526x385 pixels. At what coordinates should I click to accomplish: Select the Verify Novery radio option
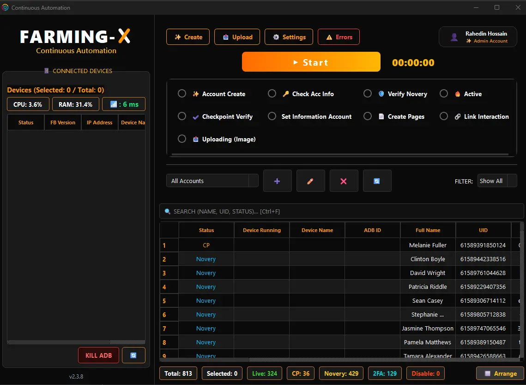(x=368, y=93)
